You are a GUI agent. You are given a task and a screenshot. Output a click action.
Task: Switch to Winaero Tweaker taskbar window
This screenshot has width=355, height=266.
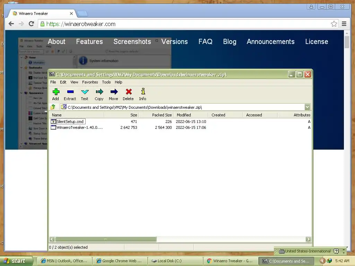231,261
